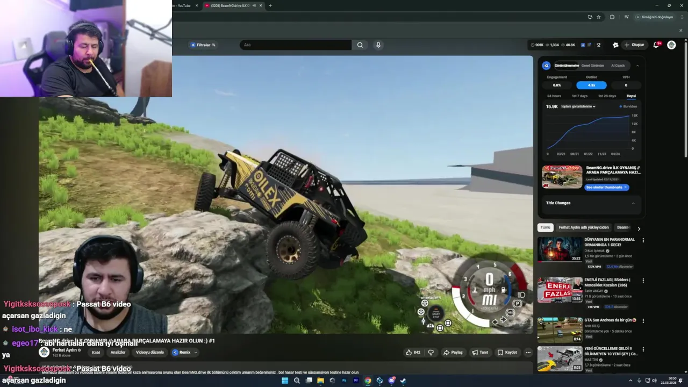The image size is (688, 387).
Task: Select the Tümü filter chip
Action: pyautogui.click(x=546, y=227)
